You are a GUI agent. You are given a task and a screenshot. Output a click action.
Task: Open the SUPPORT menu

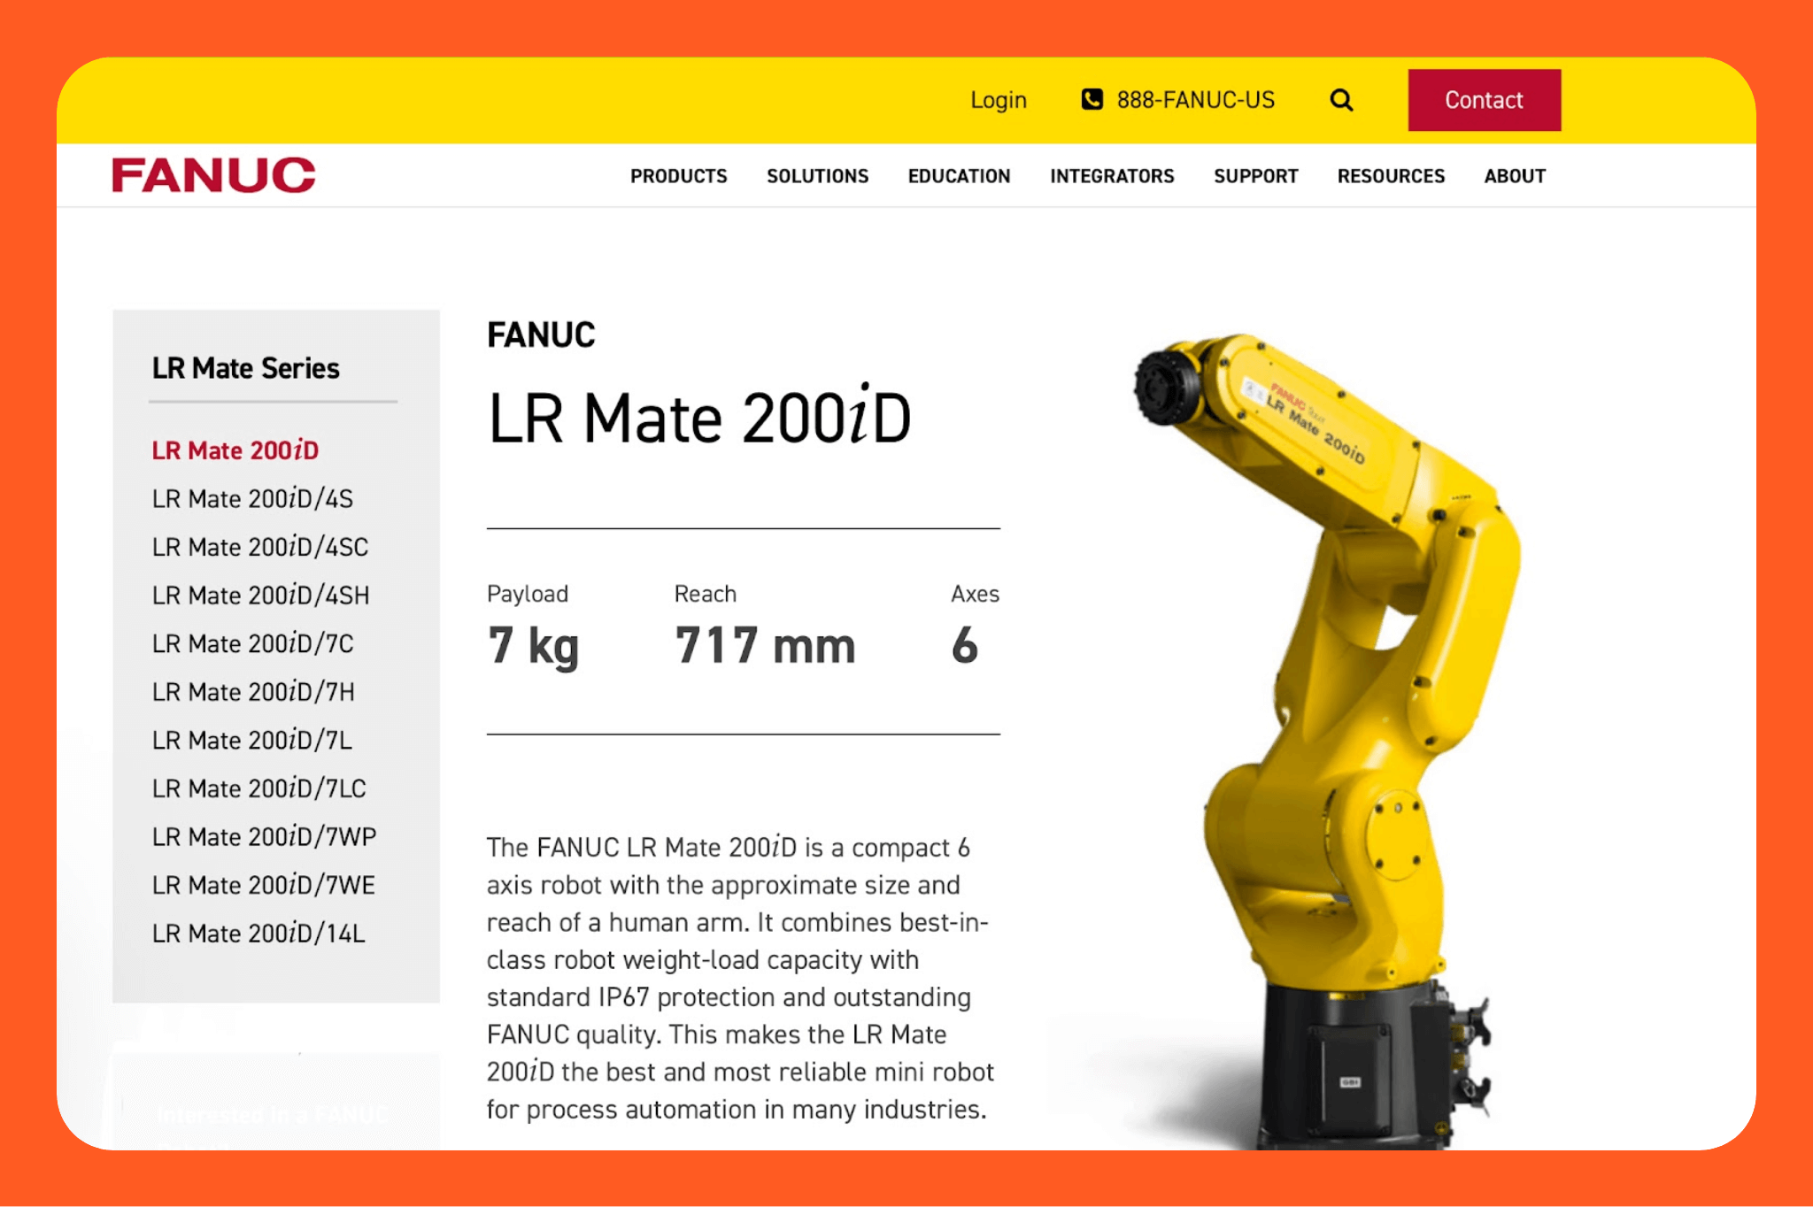coord(1255,176)
